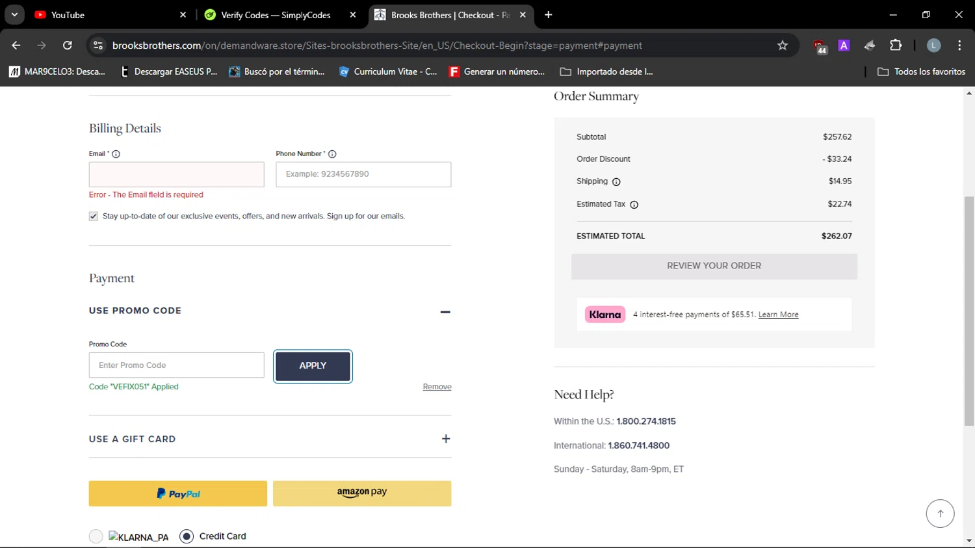Click the Enter Promo Code field
975x548 pixels.
[176, 365]
